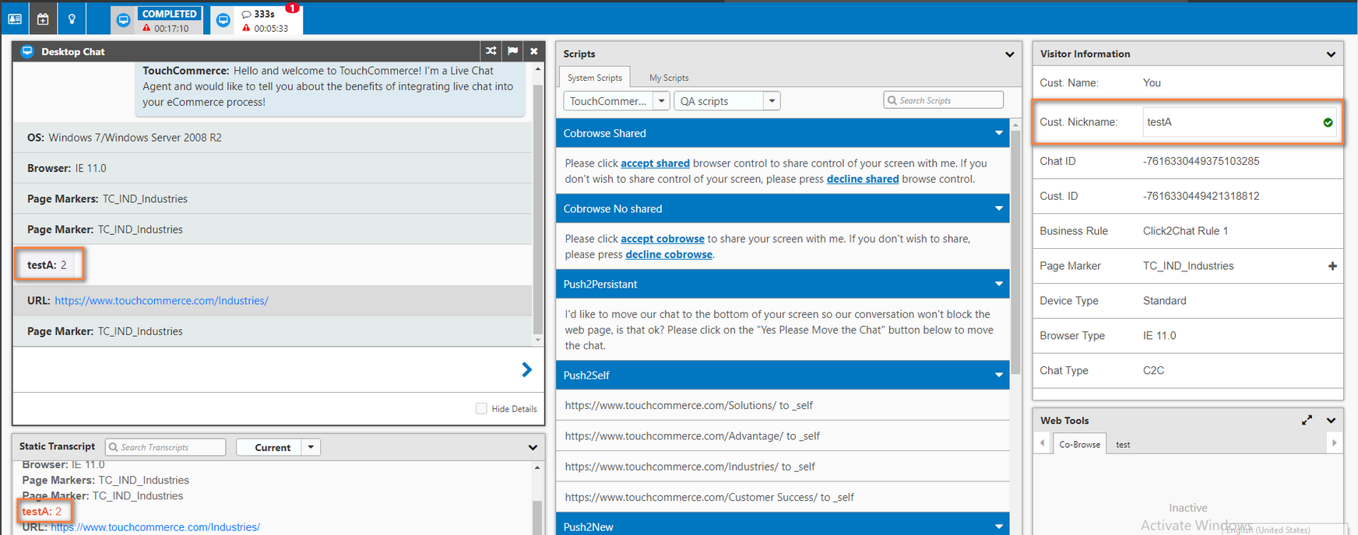Click the Cust. Nickname text field
The image size is (1358, 535).
pos(1230,122)
